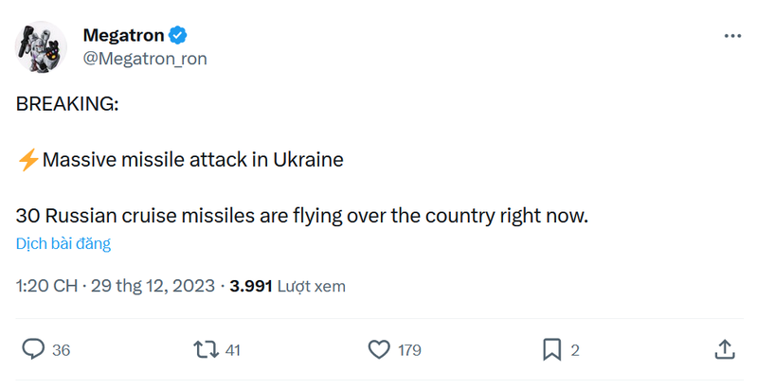Click the repost count of 41

coord(233,350)
